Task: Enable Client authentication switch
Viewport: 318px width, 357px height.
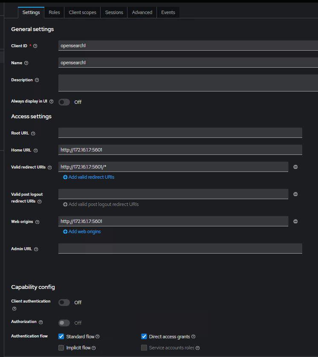Action: point(64,303)
